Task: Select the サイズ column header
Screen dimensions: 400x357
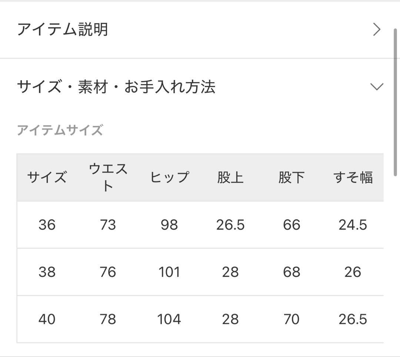Action: point(47,177)
